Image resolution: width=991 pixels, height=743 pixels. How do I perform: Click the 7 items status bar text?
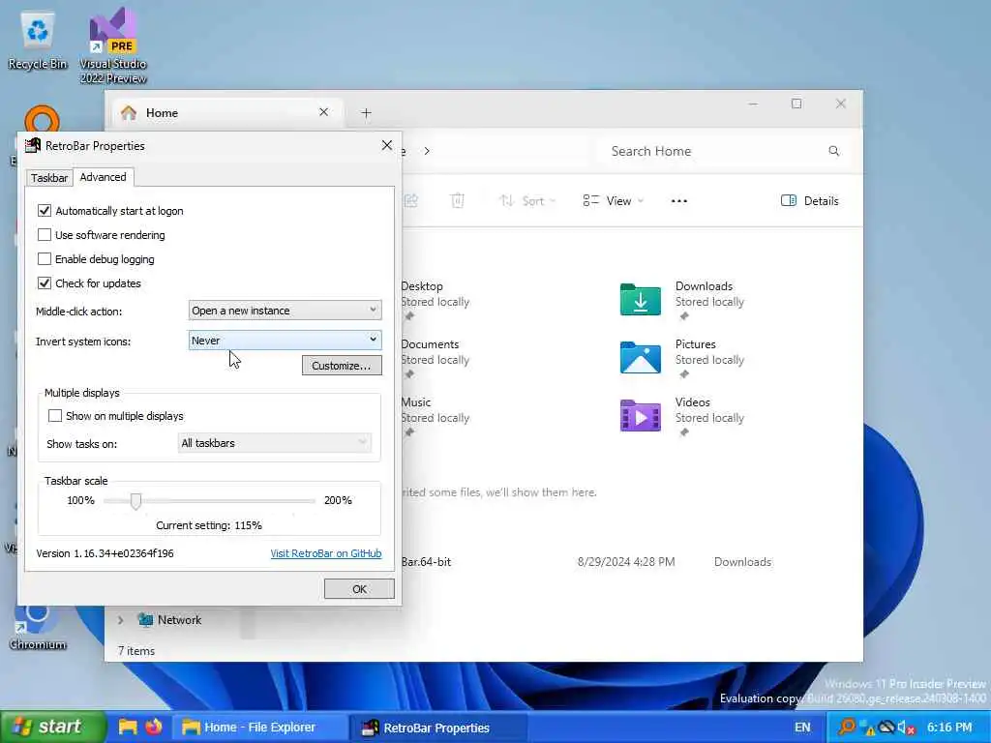[x=136, y=651]
